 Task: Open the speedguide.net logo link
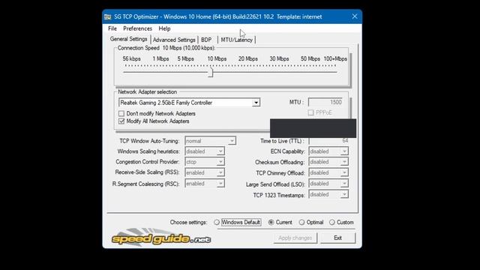(x=161, y=238)
